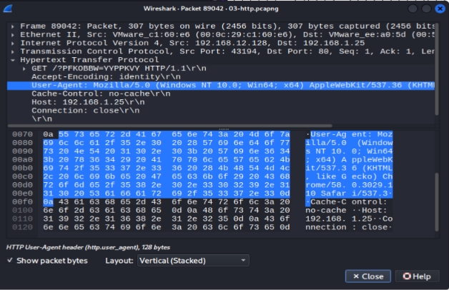Select the Connection: close line
Image resolution: width=449 pixels, height=290 pixels.
[x=85, y=111]
